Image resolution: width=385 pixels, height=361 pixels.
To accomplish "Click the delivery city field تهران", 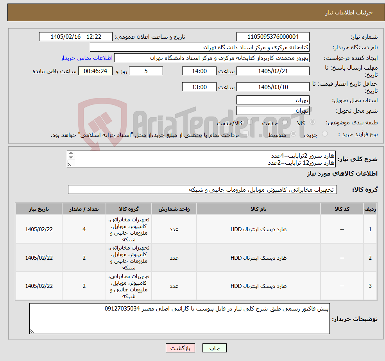I will [273, 111].
